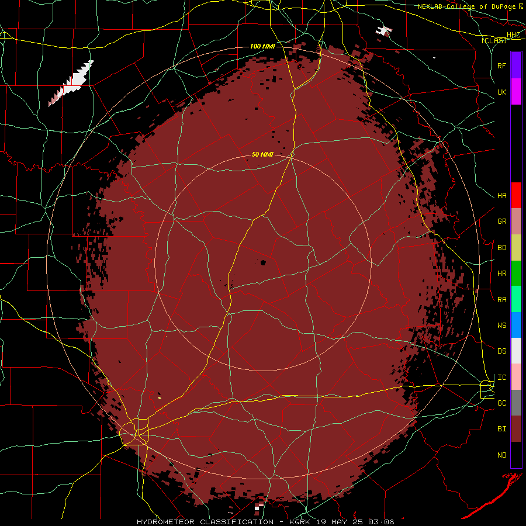Screen dimensions: 526x526
Task: Click the HHC product label
Action: coord(513,34)
